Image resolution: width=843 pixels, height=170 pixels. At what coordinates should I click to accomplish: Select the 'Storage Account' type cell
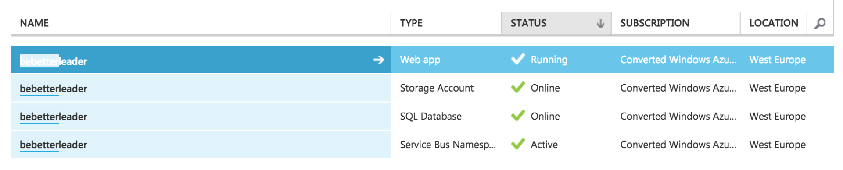[437, 88]
